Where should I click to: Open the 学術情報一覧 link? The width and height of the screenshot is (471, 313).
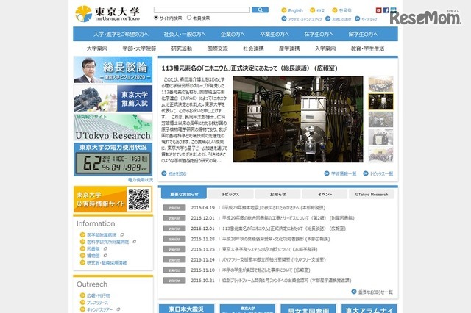coord(344,173)
